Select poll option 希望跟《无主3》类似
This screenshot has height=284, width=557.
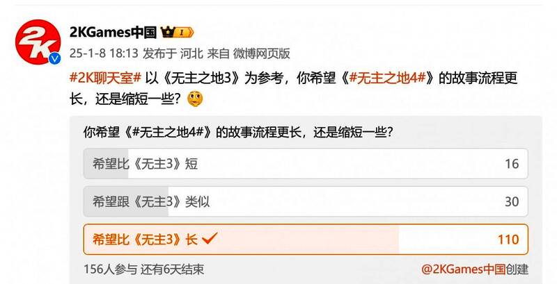[306, 201]
